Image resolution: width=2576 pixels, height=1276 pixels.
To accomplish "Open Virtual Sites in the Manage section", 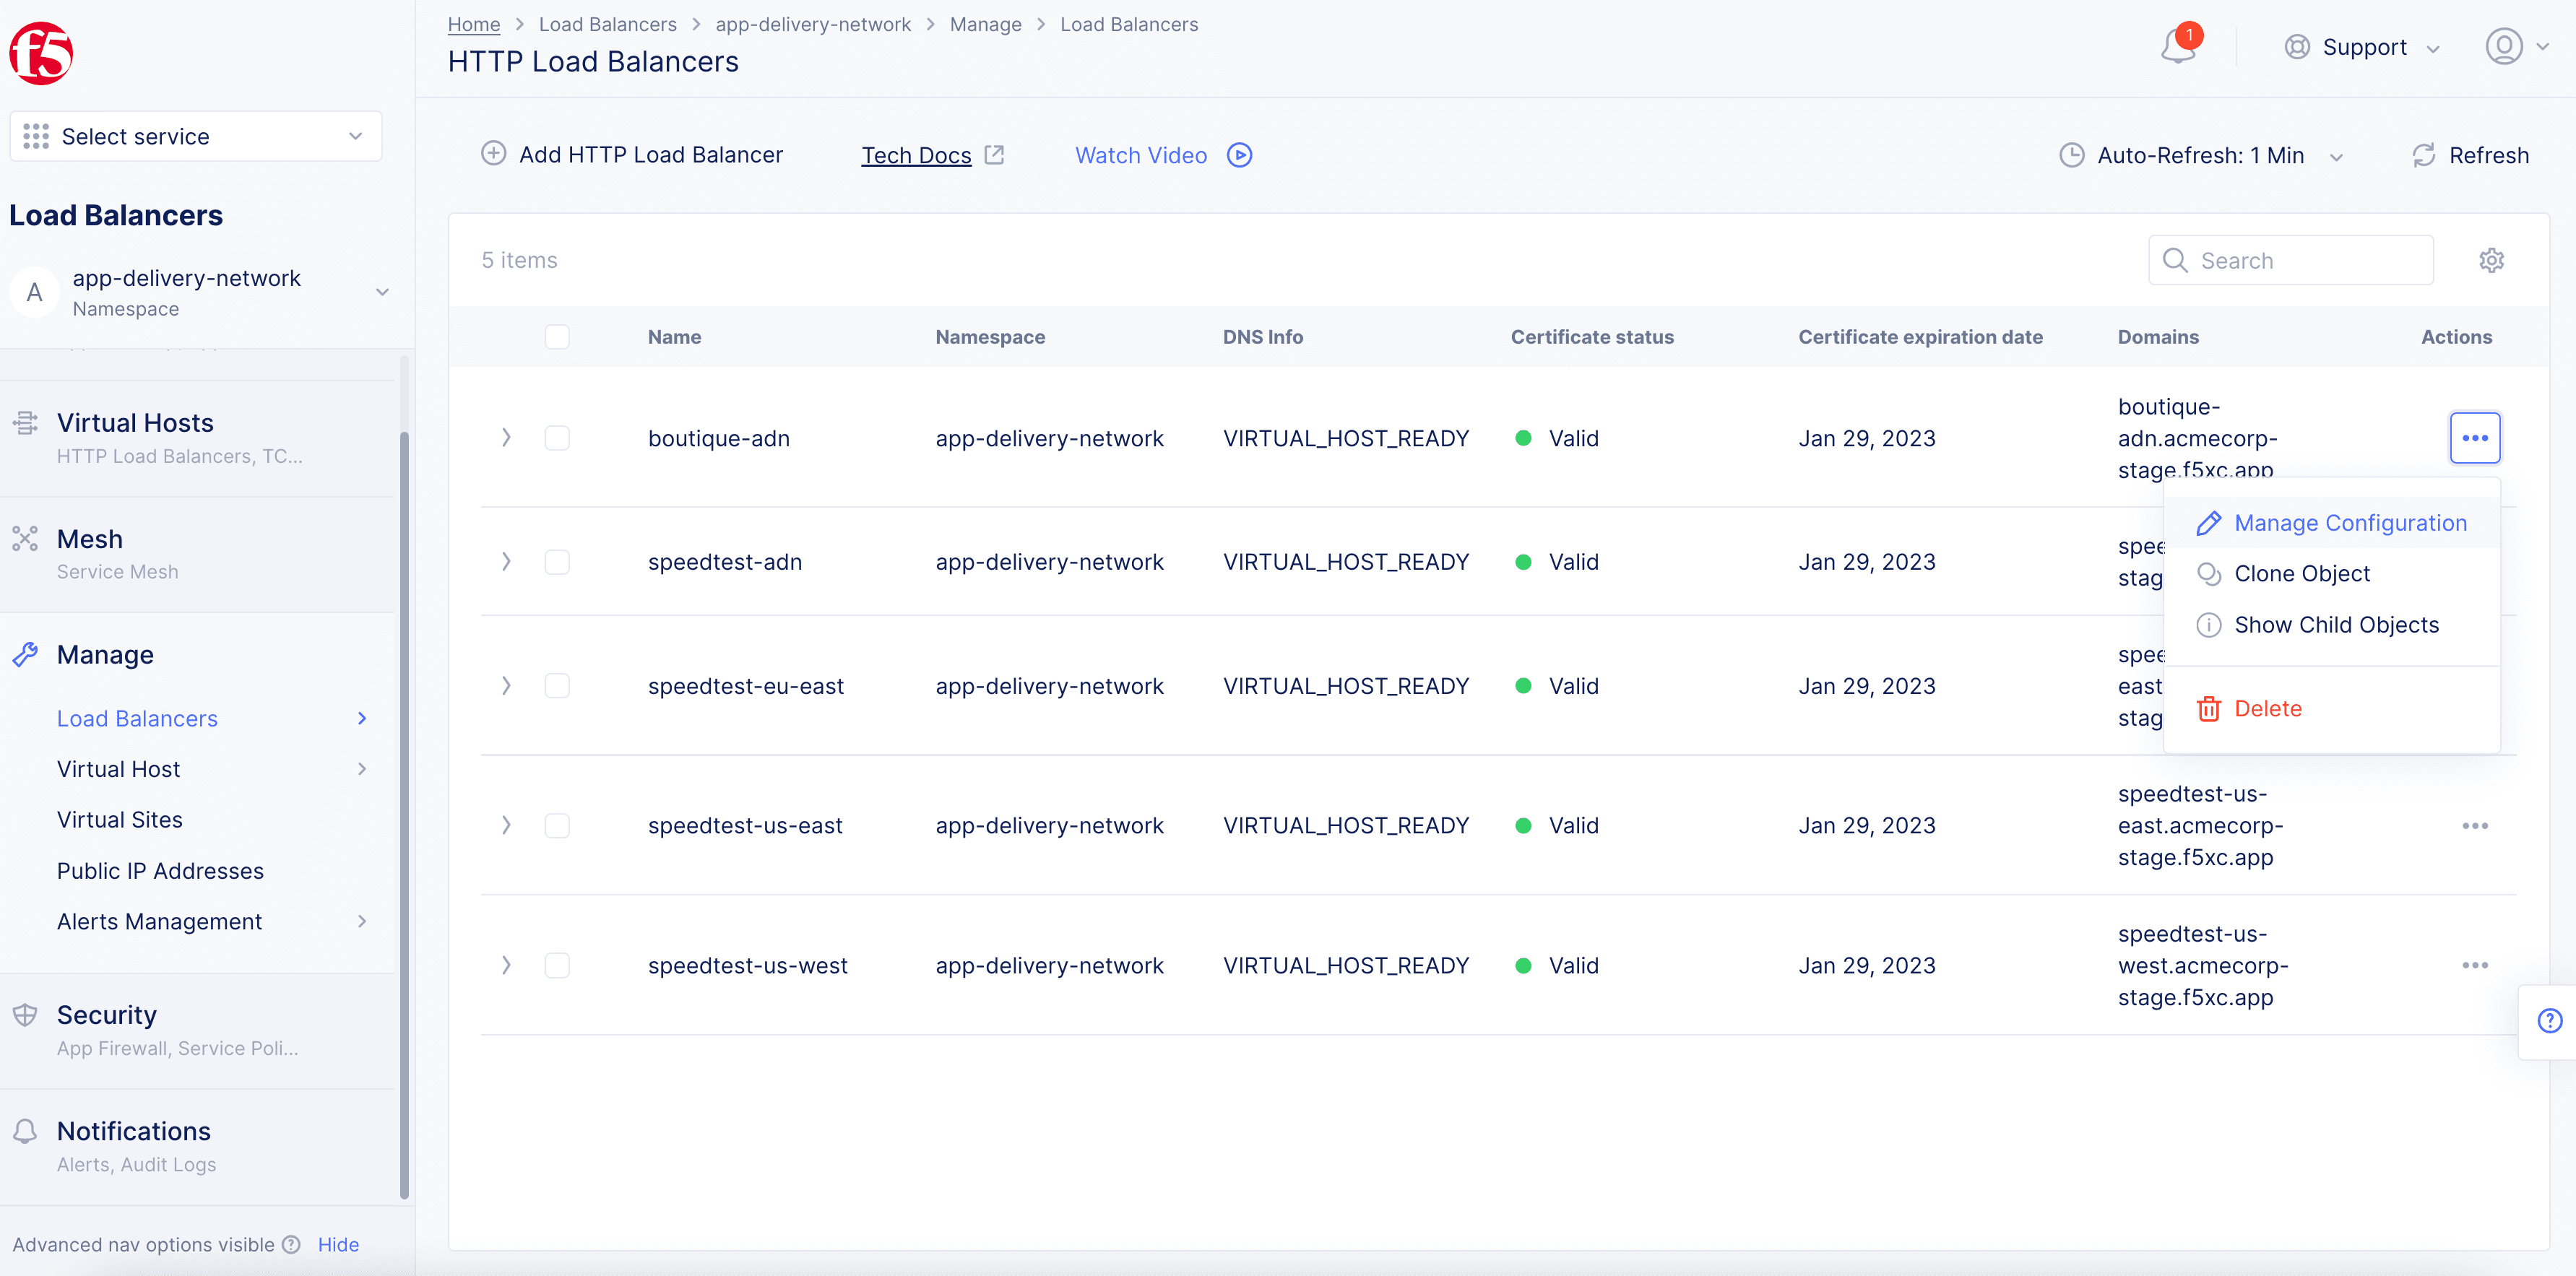I will pos(119,820).
